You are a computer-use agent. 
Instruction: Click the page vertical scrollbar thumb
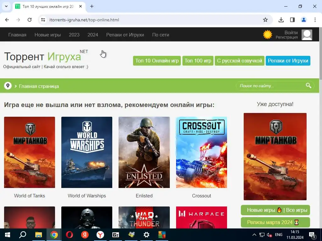click(320, 53)
